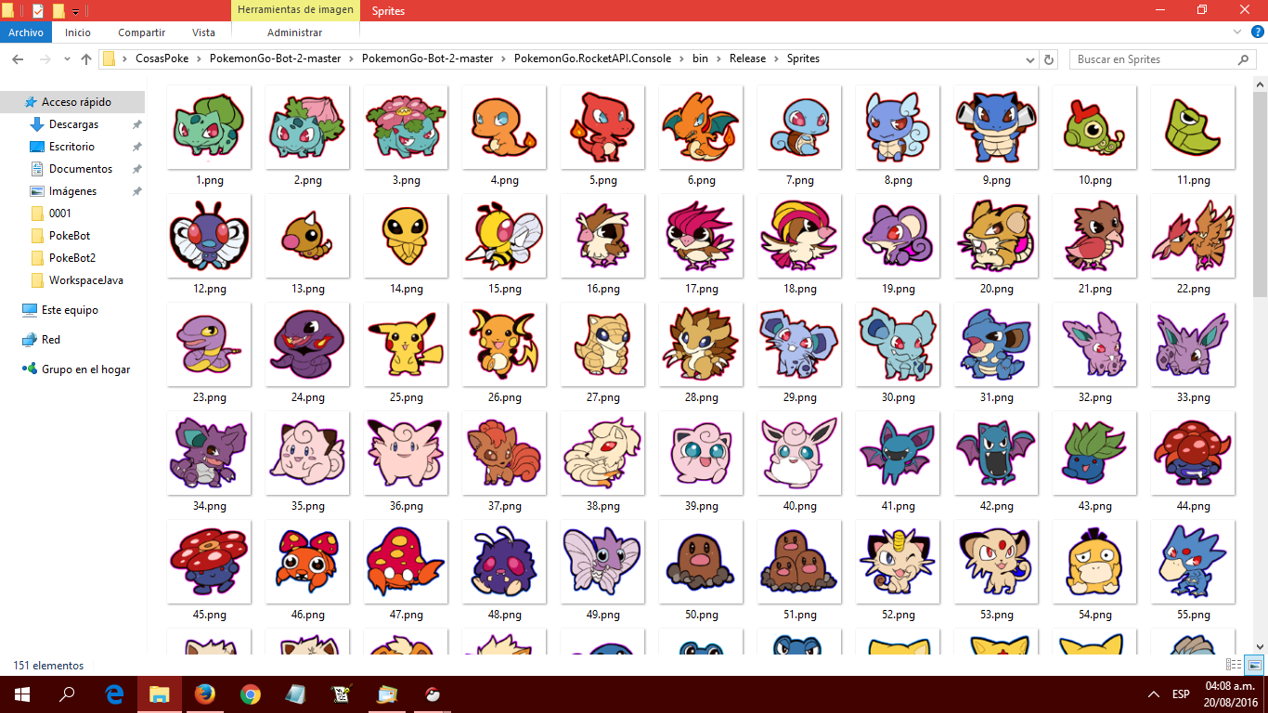Open the PokeBot2 folder in sidebar
This screenshot has height=713, width=1268.
click(x=72, y=258)
